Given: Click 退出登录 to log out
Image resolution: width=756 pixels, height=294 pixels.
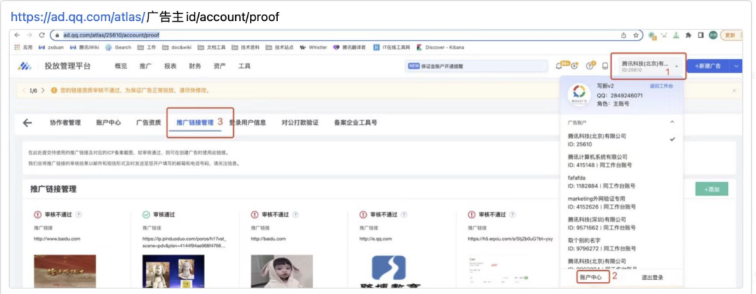Looking at the screenshot, I should [652, 278].
